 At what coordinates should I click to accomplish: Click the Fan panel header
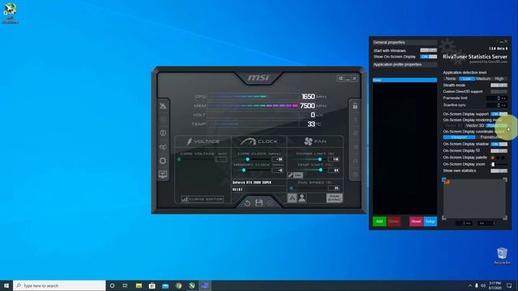315,141
